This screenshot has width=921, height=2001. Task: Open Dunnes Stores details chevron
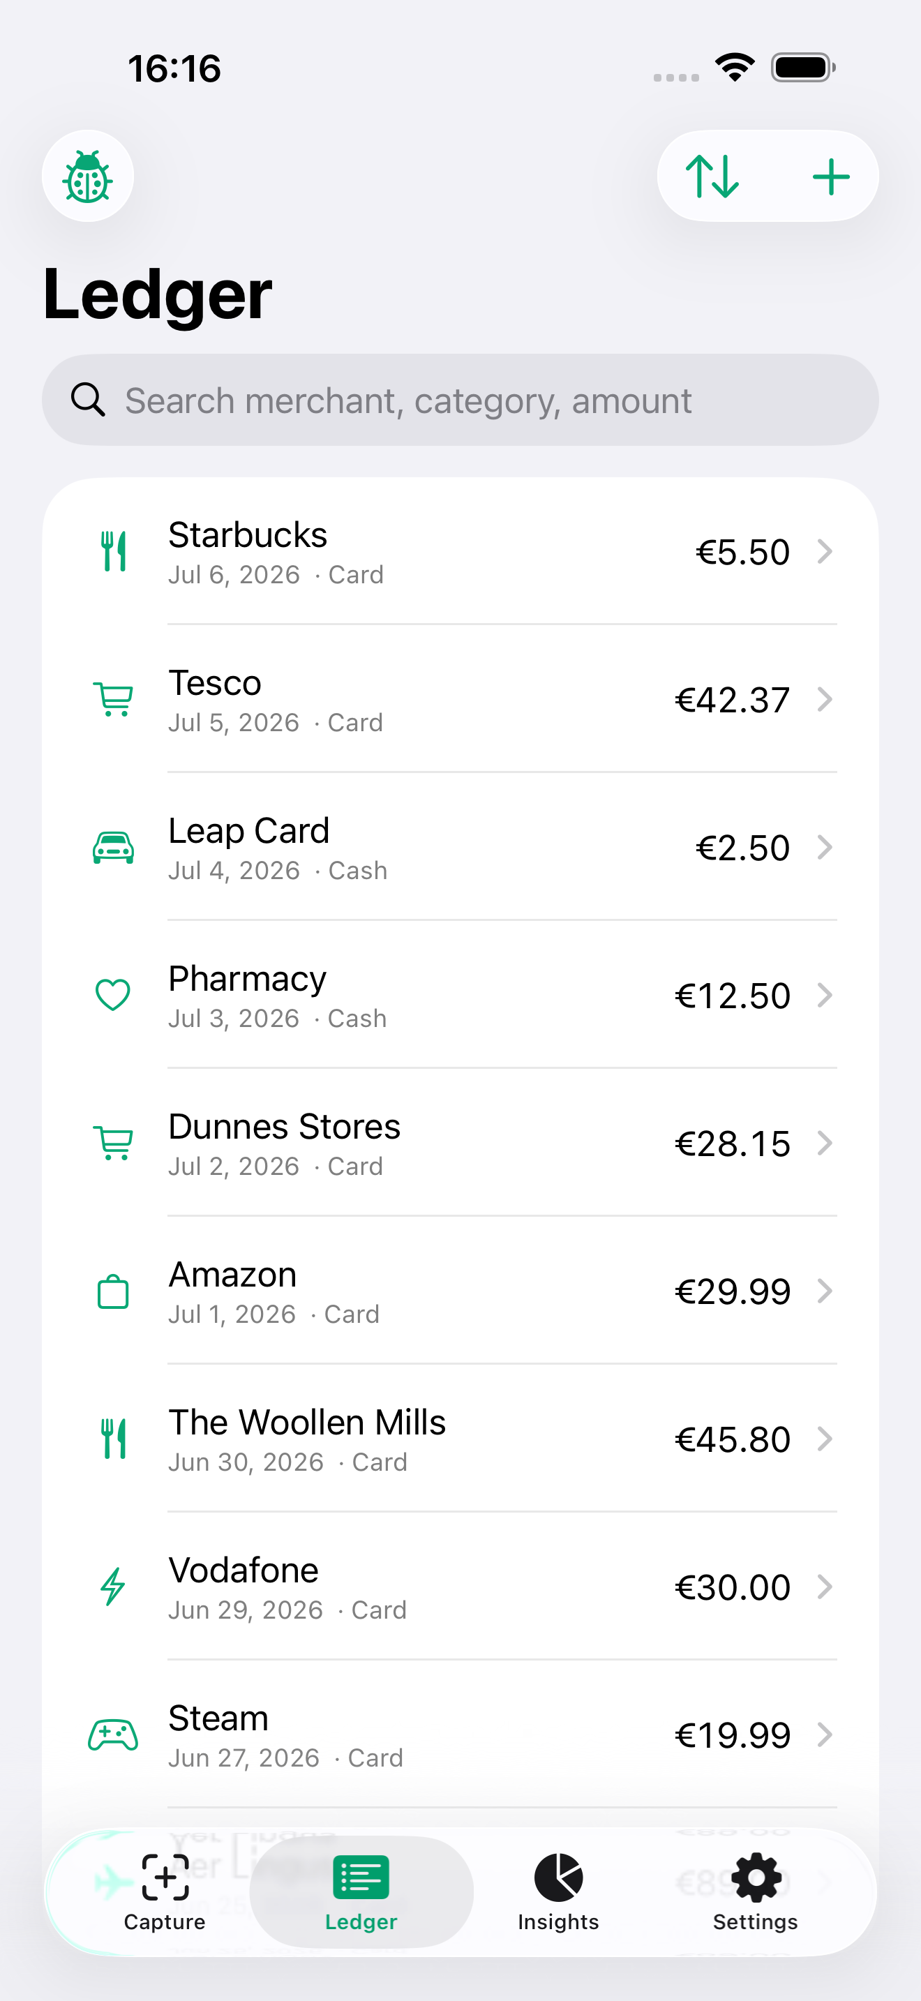tap(825, 1144)
